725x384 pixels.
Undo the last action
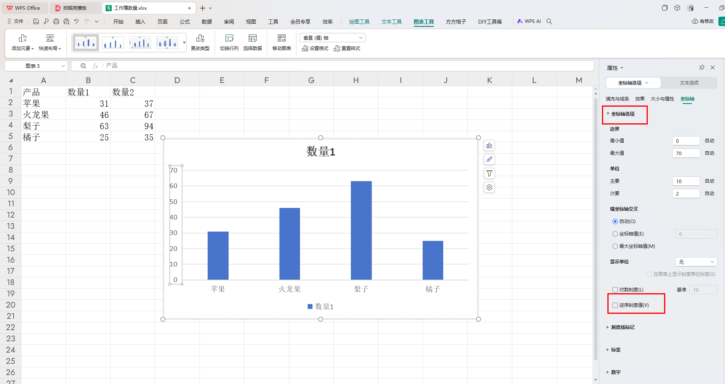coord(76,21)
